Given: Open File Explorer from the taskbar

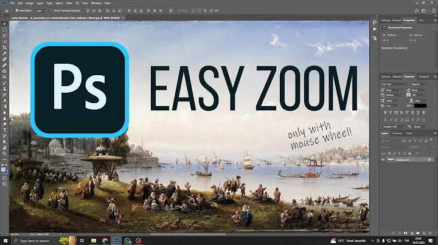Looking at the screenshot, I should 94,241.
